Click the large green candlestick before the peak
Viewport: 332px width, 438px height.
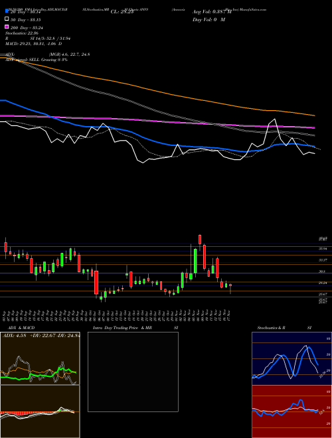pos(195,261)
